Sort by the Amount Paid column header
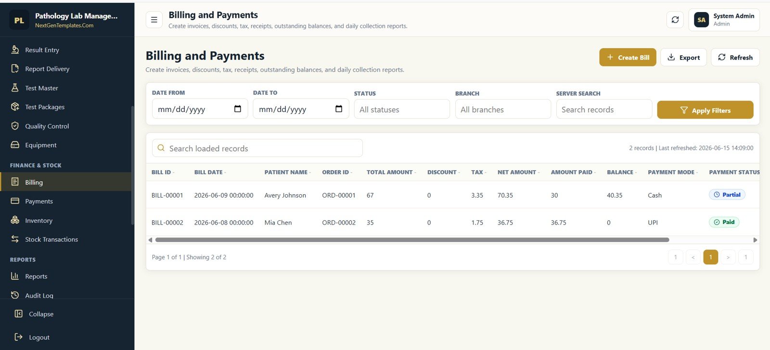This screenshot has height=350, width=770. (573, 172)
